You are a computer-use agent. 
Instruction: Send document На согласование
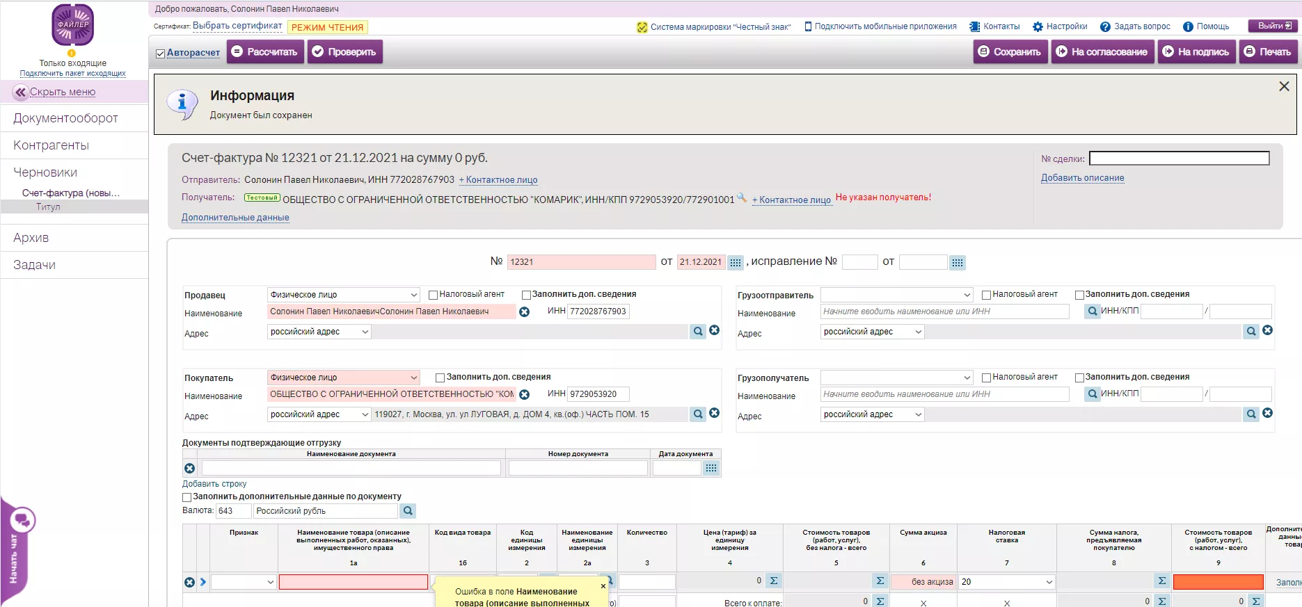click(x=1102, y=52)
